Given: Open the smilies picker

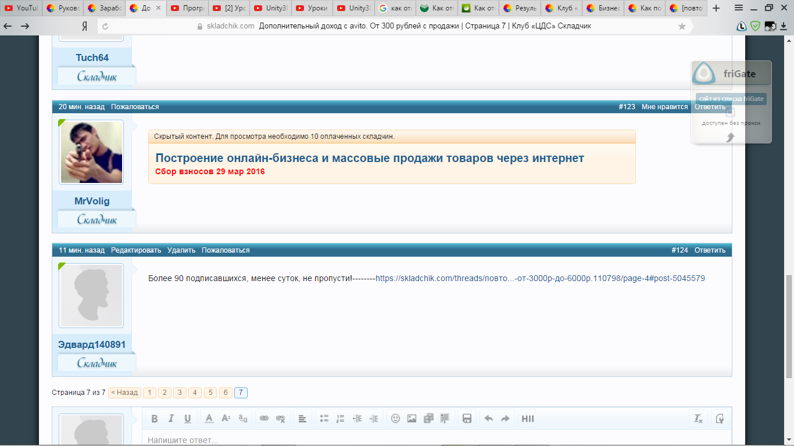Looking at the screenshot, I should tap(395, 419).
